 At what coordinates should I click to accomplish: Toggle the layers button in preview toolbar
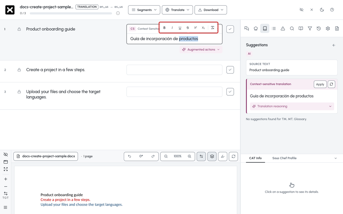(212, 156)
